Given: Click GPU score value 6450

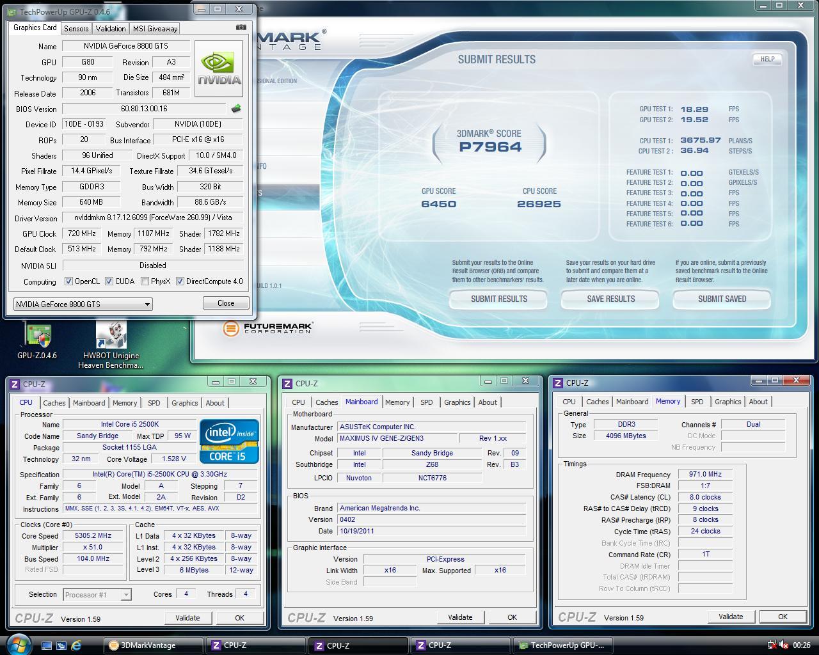Looking at the screenshot, I should pos(439,204).
